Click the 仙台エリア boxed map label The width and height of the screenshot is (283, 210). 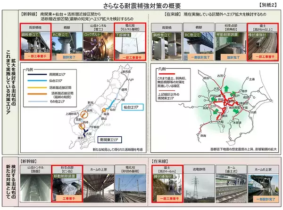(x=133, y=107)
